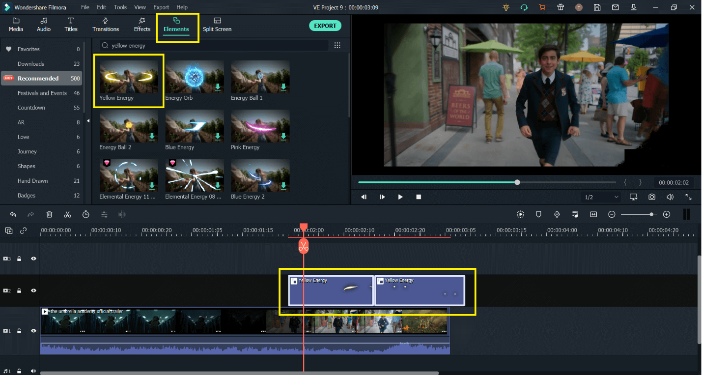Open the View menu
Image resolution: width=702 pixels, height=375 pixels.
click(x=140, y=7)
